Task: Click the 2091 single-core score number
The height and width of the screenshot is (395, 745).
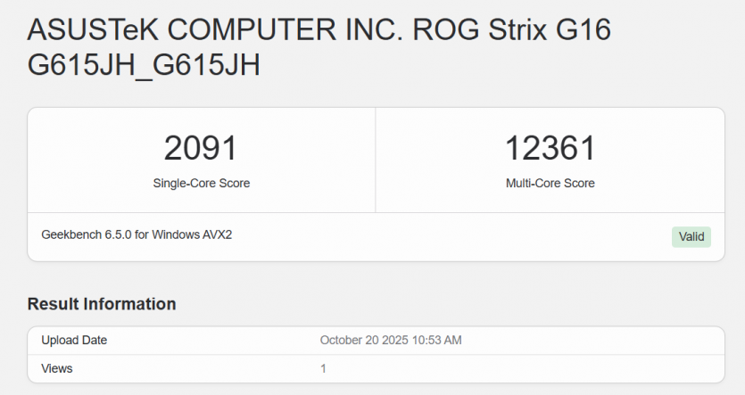Action: (x=201, y=148)
